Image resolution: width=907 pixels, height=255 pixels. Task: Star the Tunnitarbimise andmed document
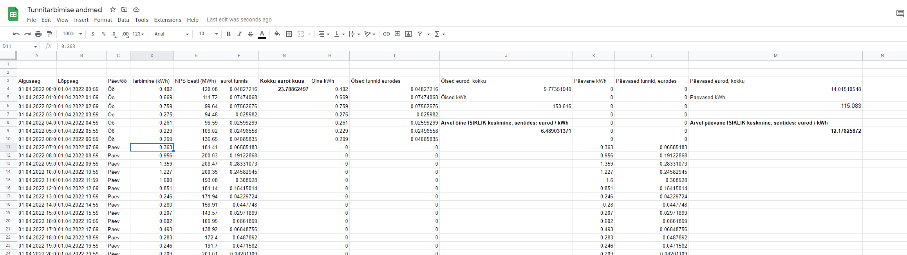[x=113, y=9]
